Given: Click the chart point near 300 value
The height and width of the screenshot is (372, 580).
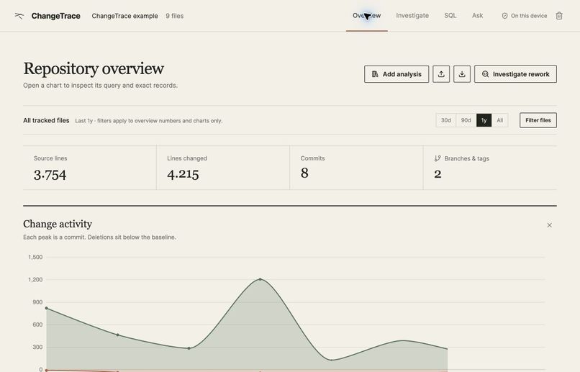Looking at the screenshot, I should tap(189, 348).
